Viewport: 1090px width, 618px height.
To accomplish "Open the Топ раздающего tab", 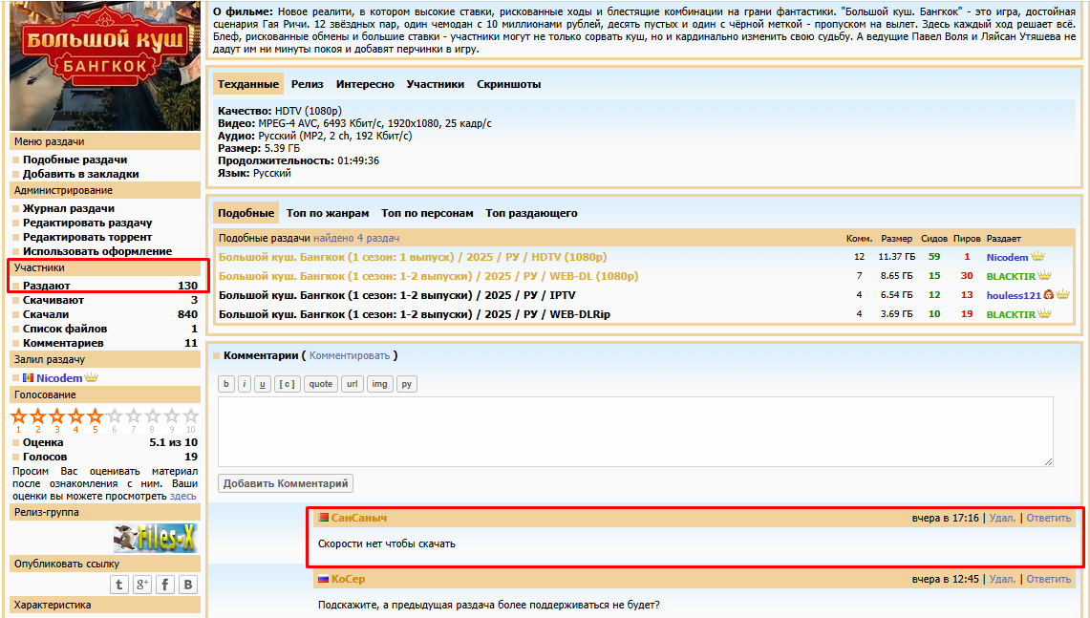I will [x=531, y=213].
